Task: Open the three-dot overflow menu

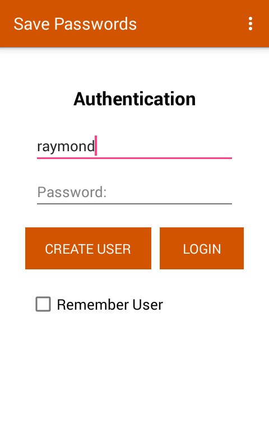Action: tap(251, 24)
